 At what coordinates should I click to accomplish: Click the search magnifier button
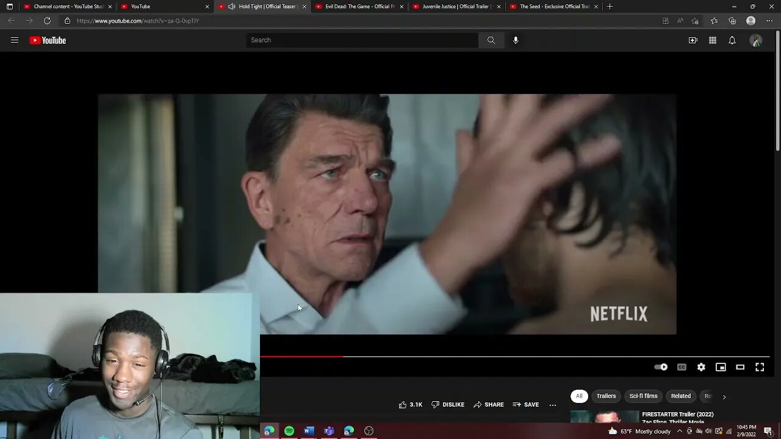click(491, 40)
